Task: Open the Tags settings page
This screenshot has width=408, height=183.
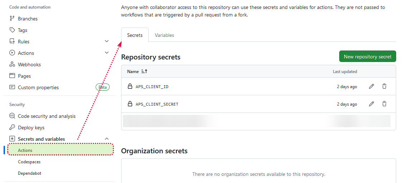Action: [x=23, y=30]
